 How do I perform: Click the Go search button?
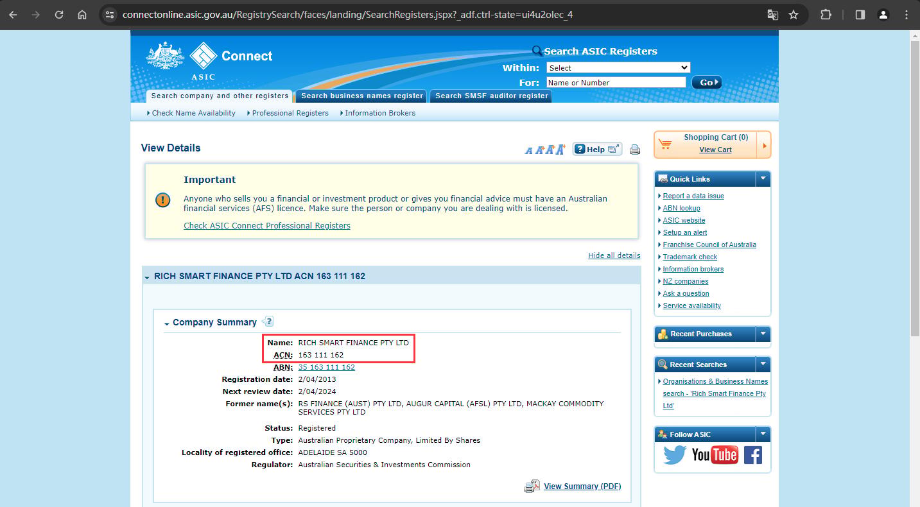(707, 82)
